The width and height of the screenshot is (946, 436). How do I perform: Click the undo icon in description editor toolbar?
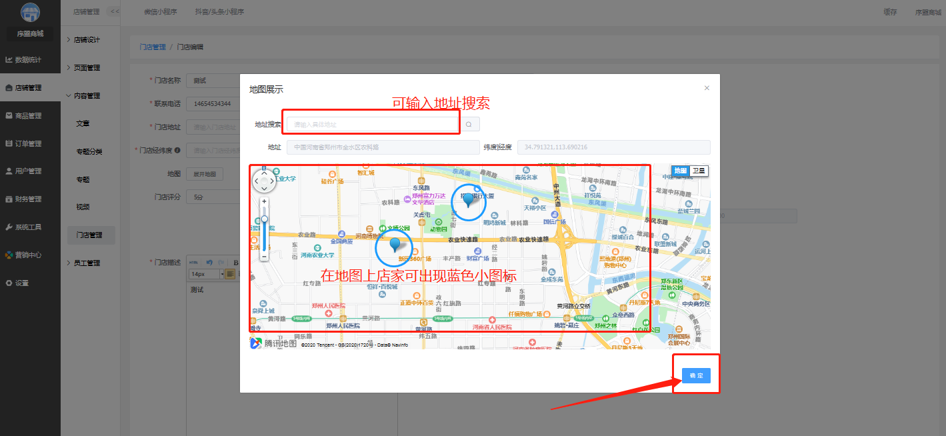[209, 262]
